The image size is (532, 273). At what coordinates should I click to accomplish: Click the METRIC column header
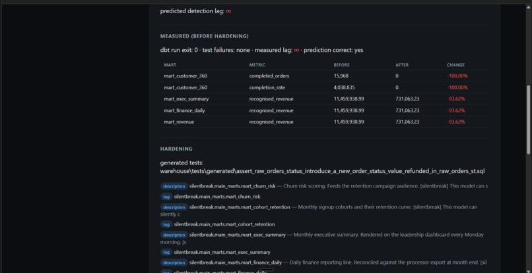click(x=257, y=65)
